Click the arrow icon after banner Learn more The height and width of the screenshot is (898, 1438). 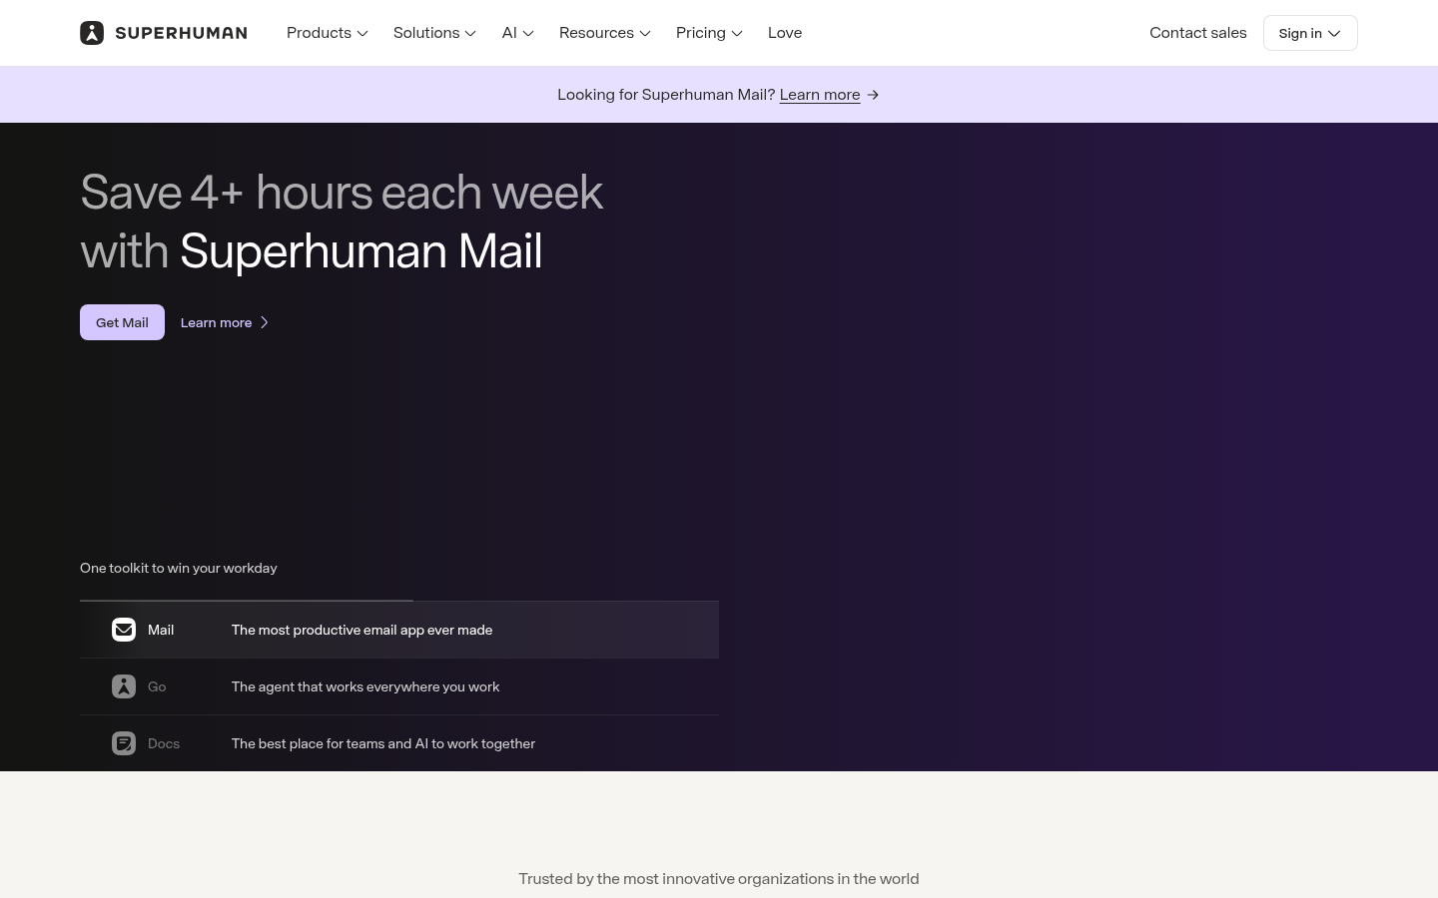tap(873, 95)
